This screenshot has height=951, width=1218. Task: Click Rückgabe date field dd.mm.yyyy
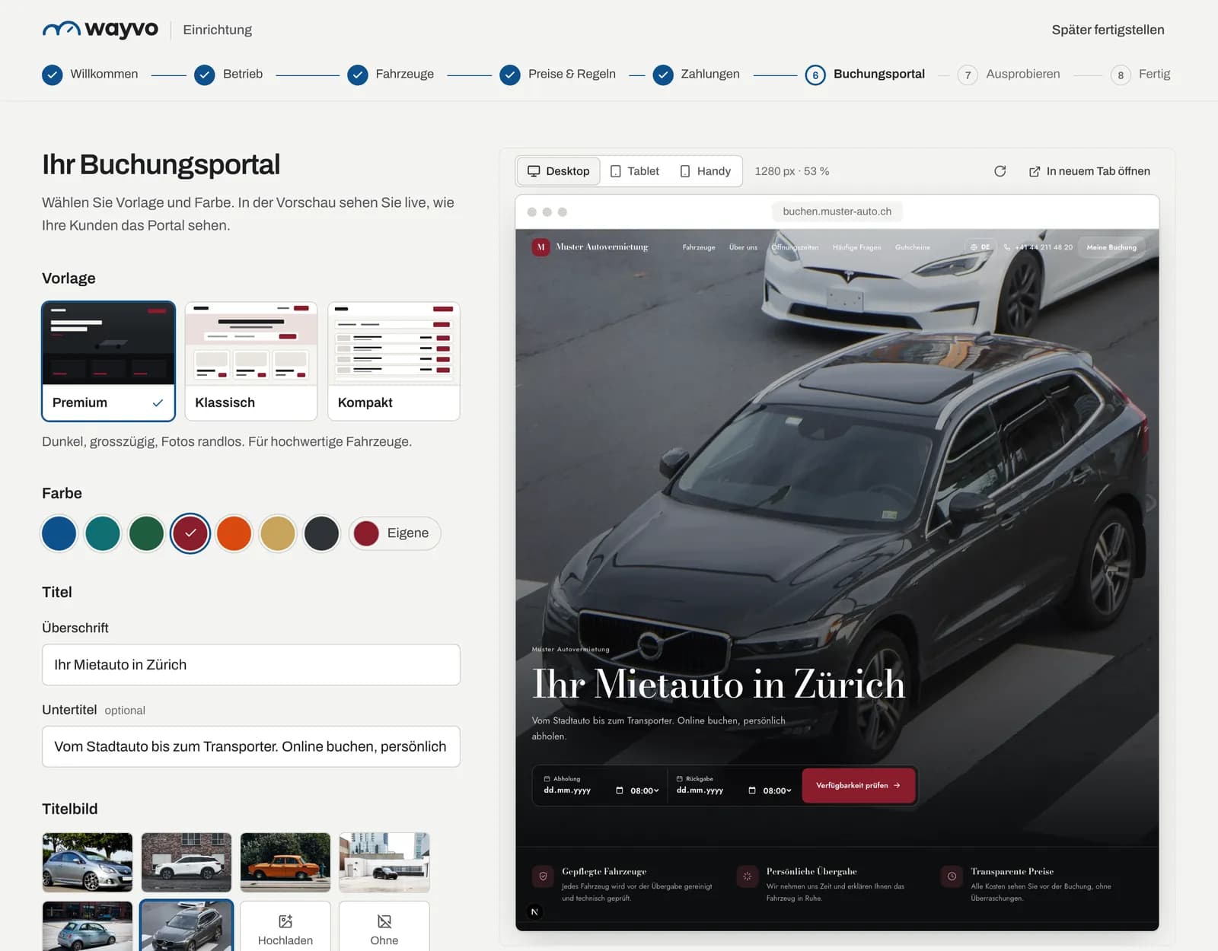click(x=700, y=790)
